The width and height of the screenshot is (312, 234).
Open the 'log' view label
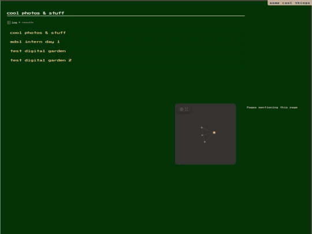coord(14,23)
